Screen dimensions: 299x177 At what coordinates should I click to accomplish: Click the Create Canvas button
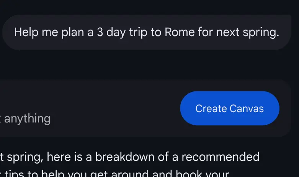pos(229,108)
